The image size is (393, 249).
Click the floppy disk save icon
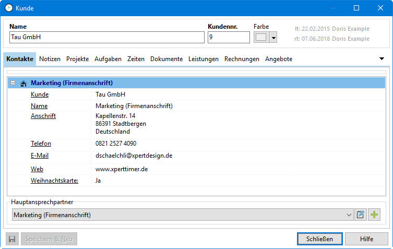[12, 239]
